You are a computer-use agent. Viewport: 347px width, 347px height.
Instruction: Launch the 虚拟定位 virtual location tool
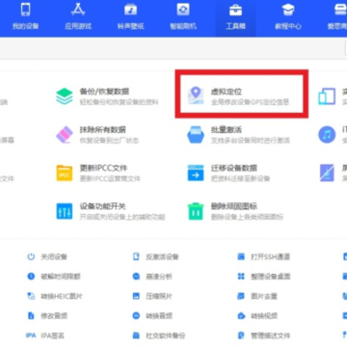pyautogui.click(x=238, y=96)
